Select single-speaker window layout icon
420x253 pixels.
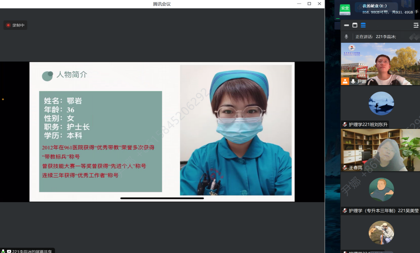[355, 25]
